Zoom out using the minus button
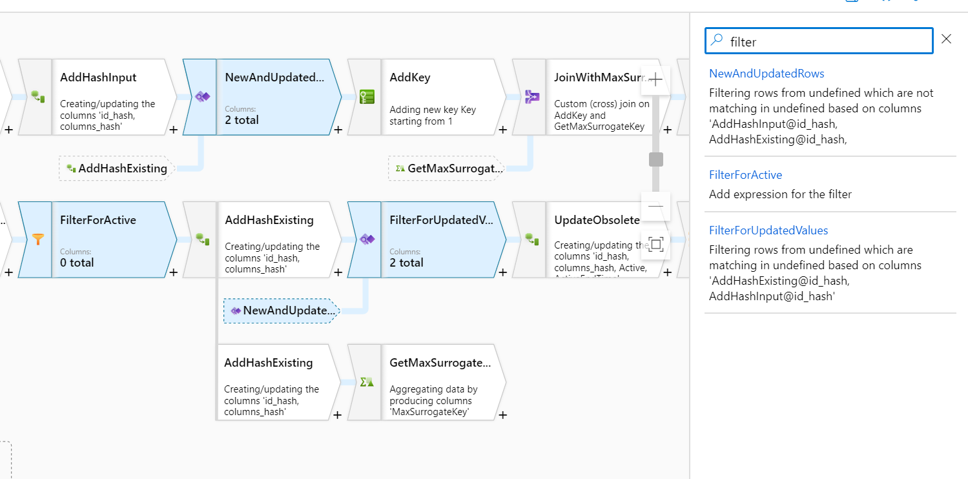The height and width of the screenshot is (479, 968). pyautogui.click(x=655, y=206)
